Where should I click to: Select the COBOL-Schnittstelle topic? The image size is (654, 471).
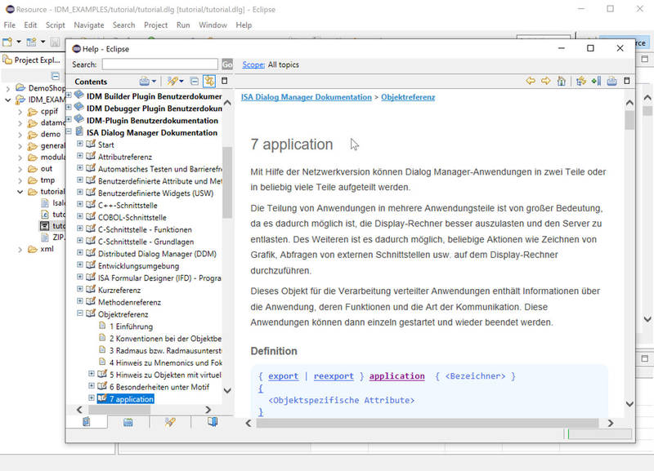[x=132, y=217]
